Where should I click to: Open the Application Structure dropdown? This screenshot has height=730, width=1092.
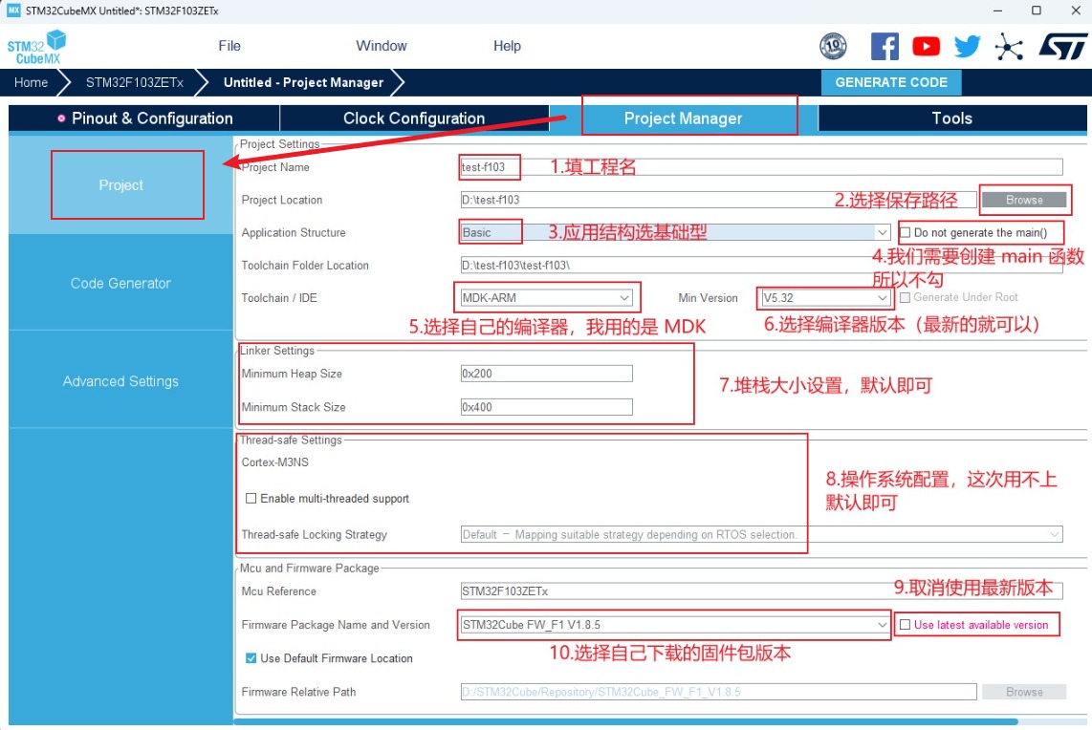[x=675, y=232]
